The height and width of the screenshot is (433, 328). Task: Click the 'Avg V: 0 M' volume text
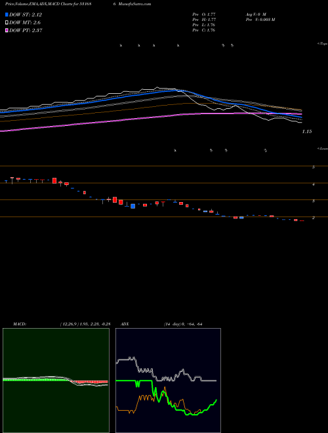point(255,14)
